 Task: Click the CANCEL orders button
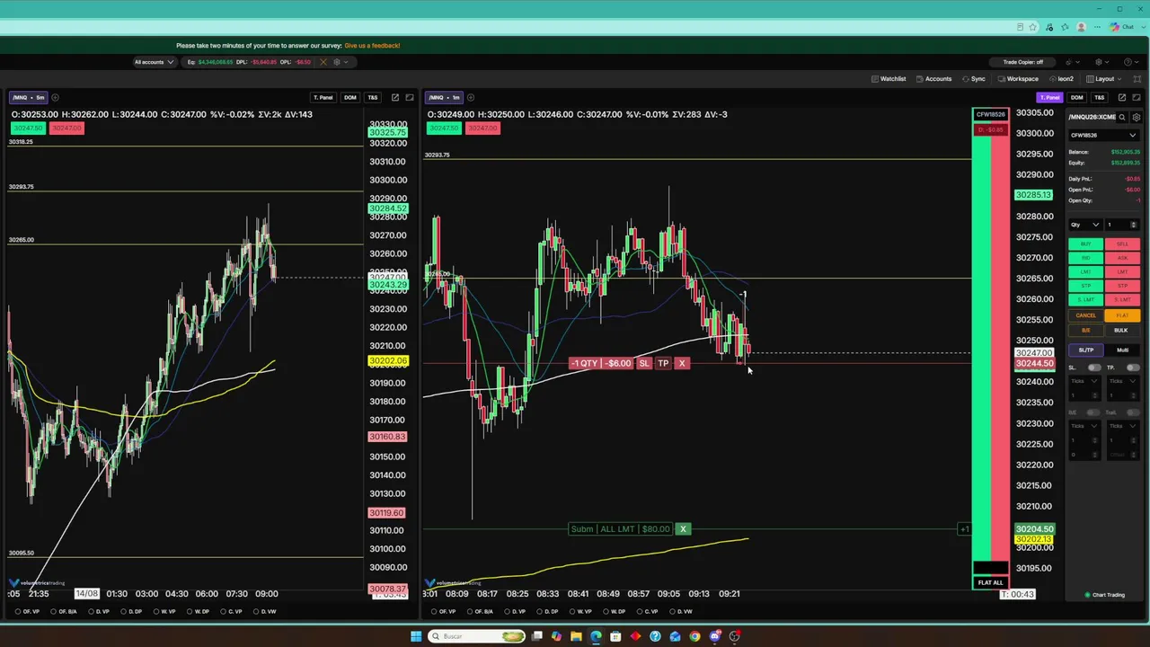(1085, 315)
